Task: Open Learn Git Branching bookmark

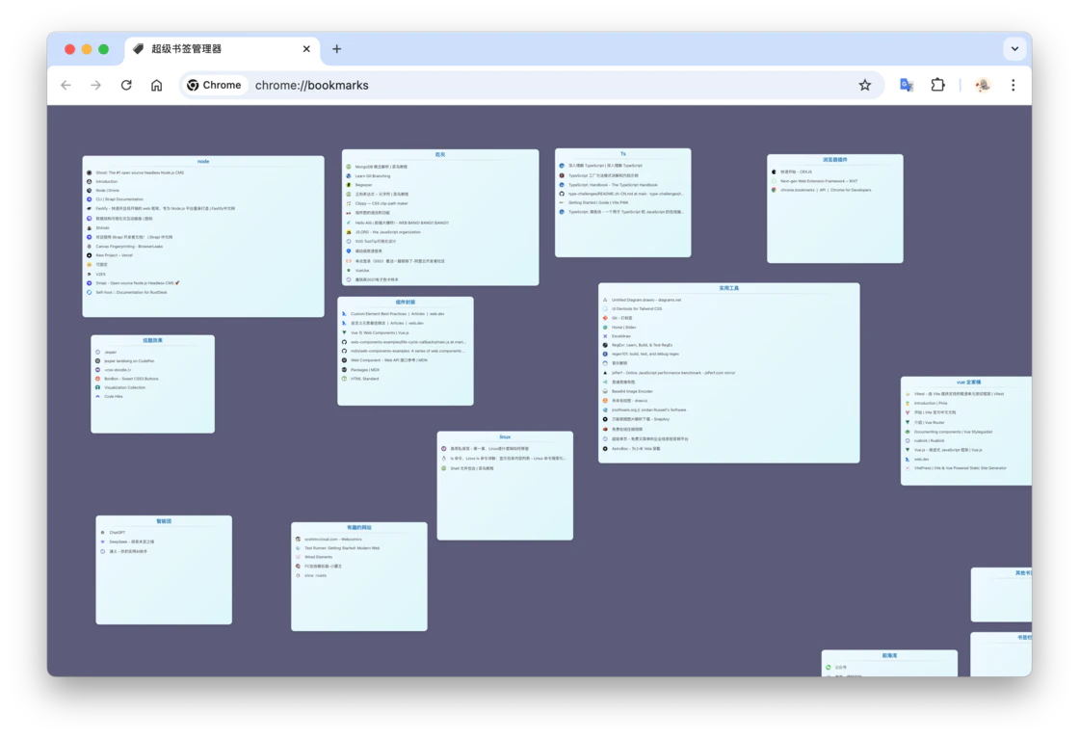Action: pyautogui.click(x=372, y=176)
